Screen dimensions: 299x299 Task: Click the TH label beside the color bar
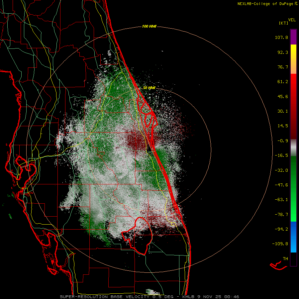[x=285, y=259]
